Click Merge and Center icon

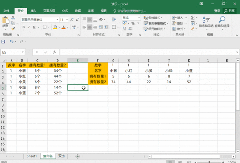114,27
